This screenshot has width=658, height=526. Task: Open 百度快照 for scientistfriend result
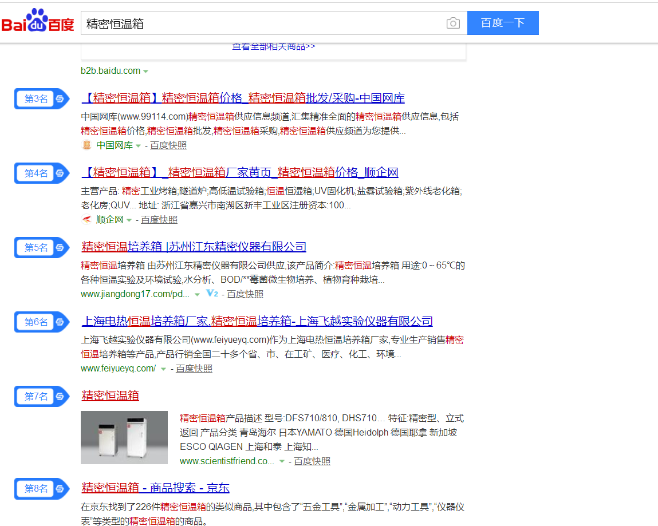pos(312,461)
